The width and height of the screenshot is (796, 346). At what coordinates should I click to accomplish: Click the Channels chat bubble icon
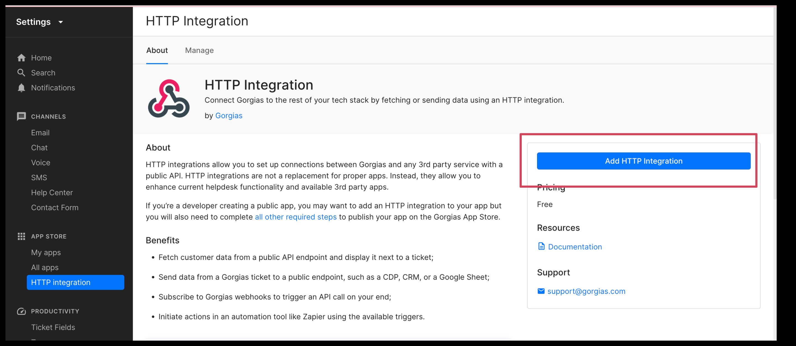point(21,116)
